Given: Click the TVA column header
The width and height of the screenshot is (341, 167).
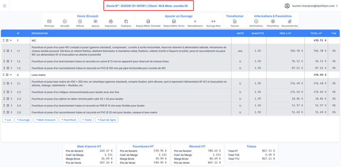Looking at the screenshot, I should pos(333,33).
